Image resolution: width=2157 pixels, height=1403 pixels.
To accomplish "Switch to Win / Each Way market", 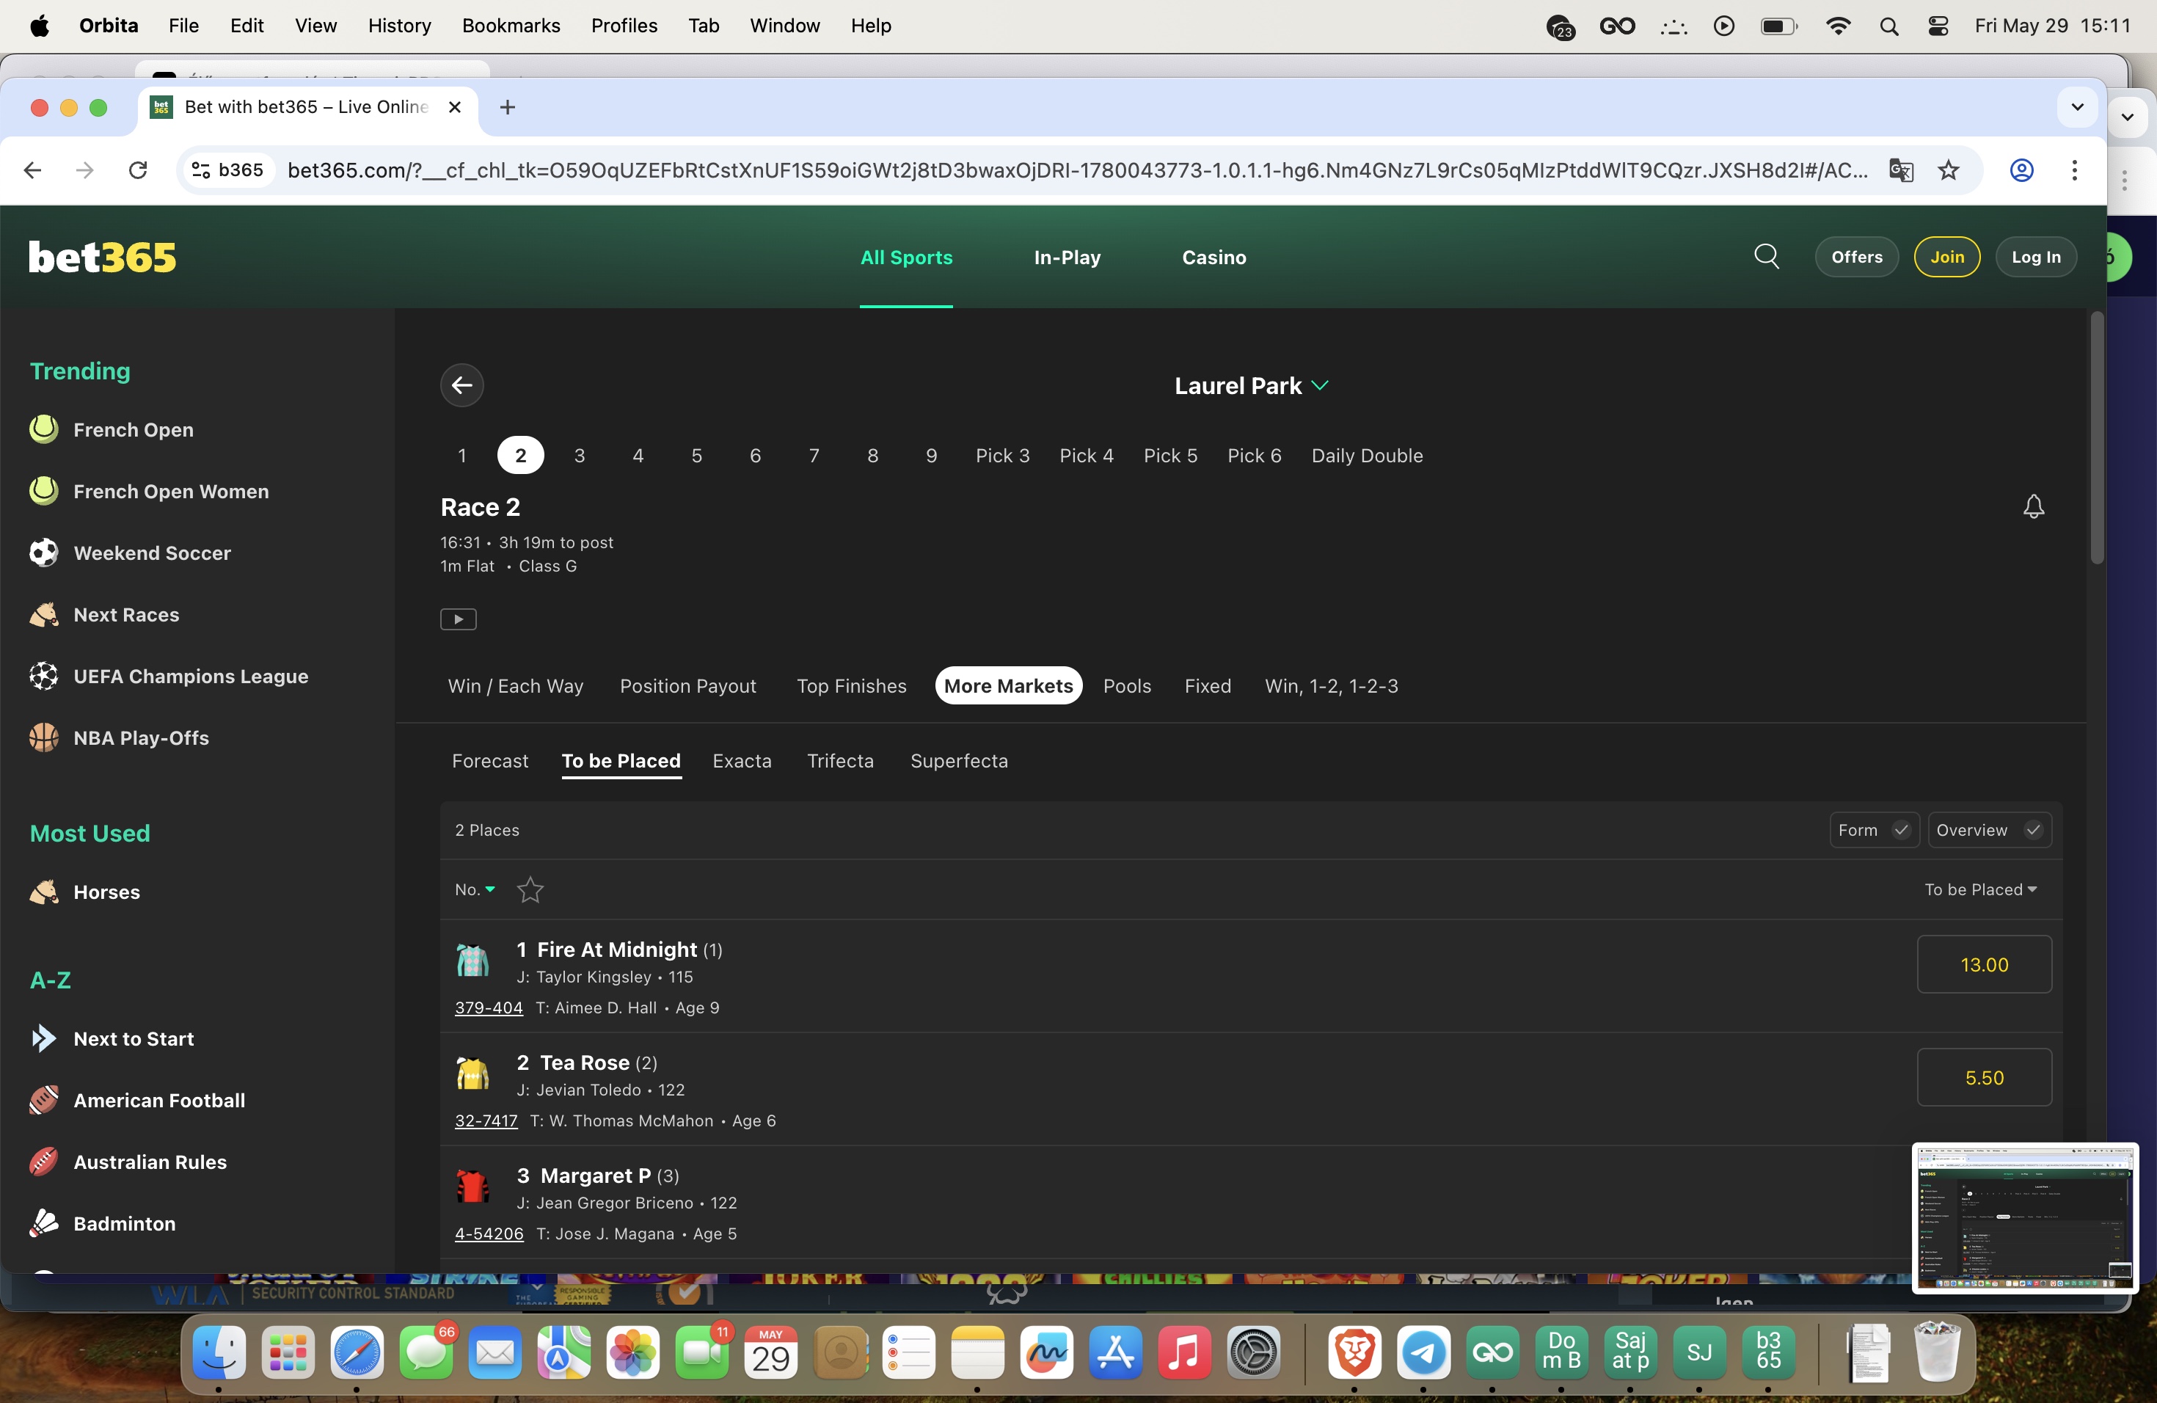I will coord(515,686).
